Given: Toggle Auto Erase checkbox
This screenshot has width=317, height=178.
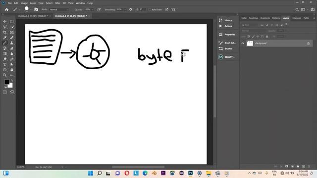Looking at the screenshot, I should tap(150, 10).
